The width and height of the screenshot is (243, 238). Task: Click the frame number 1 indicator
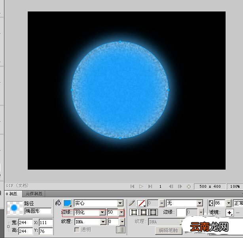160,187
